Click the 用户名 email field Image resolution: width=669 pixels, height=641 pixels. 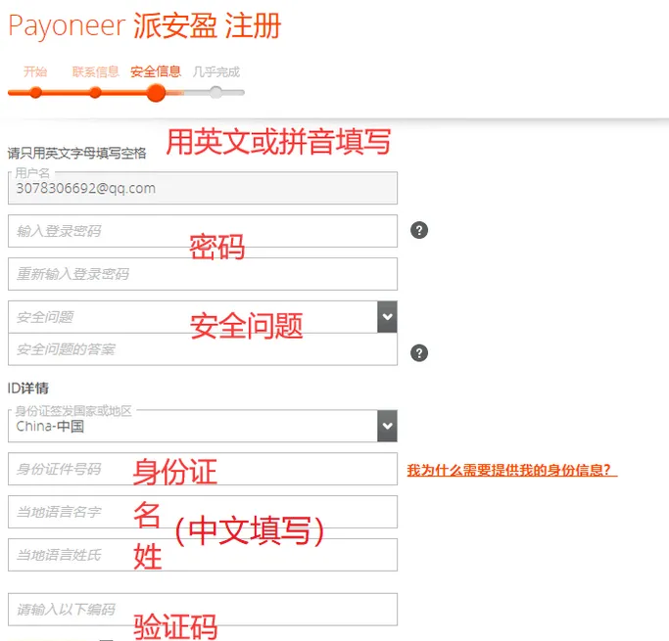(203, 188)
